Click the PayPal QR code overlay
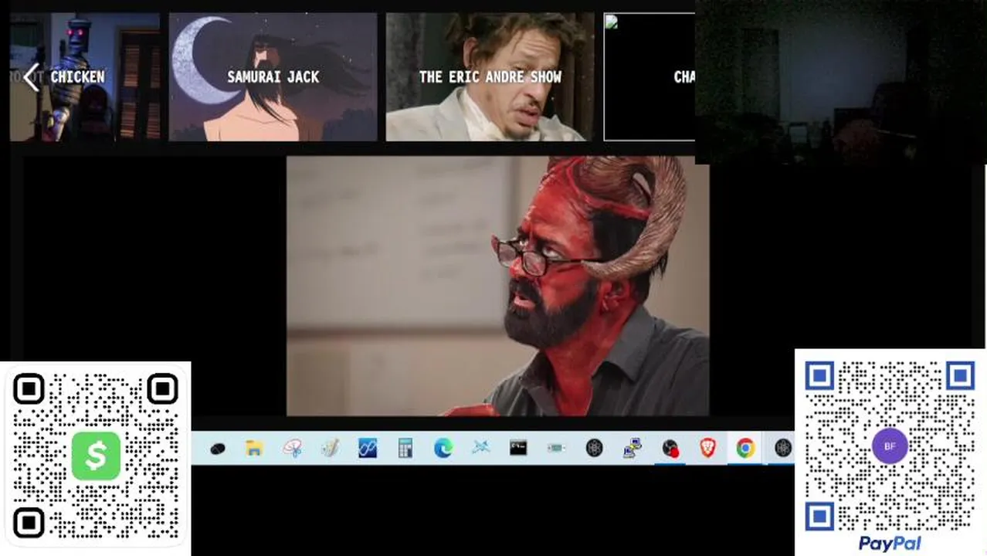The height and width of the screenshot is (556, 987). (890, 452)
